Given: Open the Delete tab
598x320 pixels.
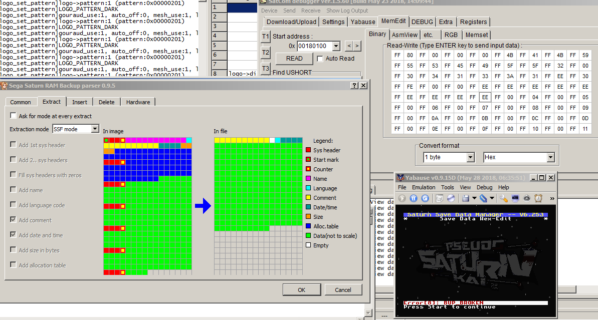Looking at the screenshot, I should pyautogui.click(x=106, y=102).
